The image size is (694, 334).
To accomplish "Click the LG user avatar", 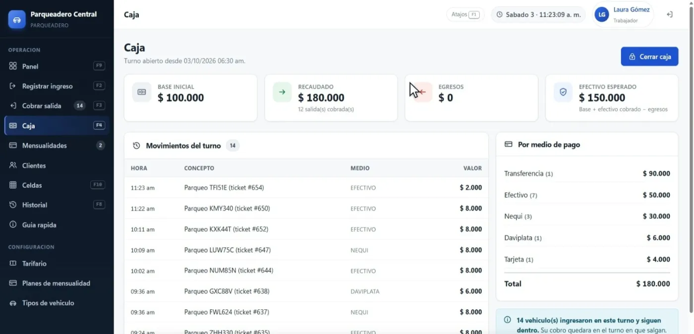I will tap(602, 15).
